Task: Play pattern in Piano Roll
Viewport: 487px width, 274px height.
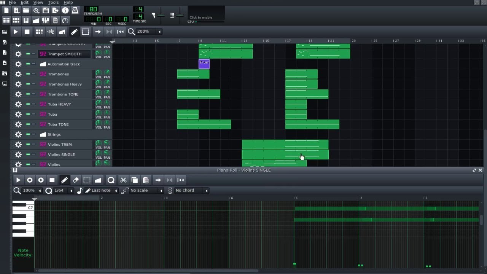Action: pos(18,180)
